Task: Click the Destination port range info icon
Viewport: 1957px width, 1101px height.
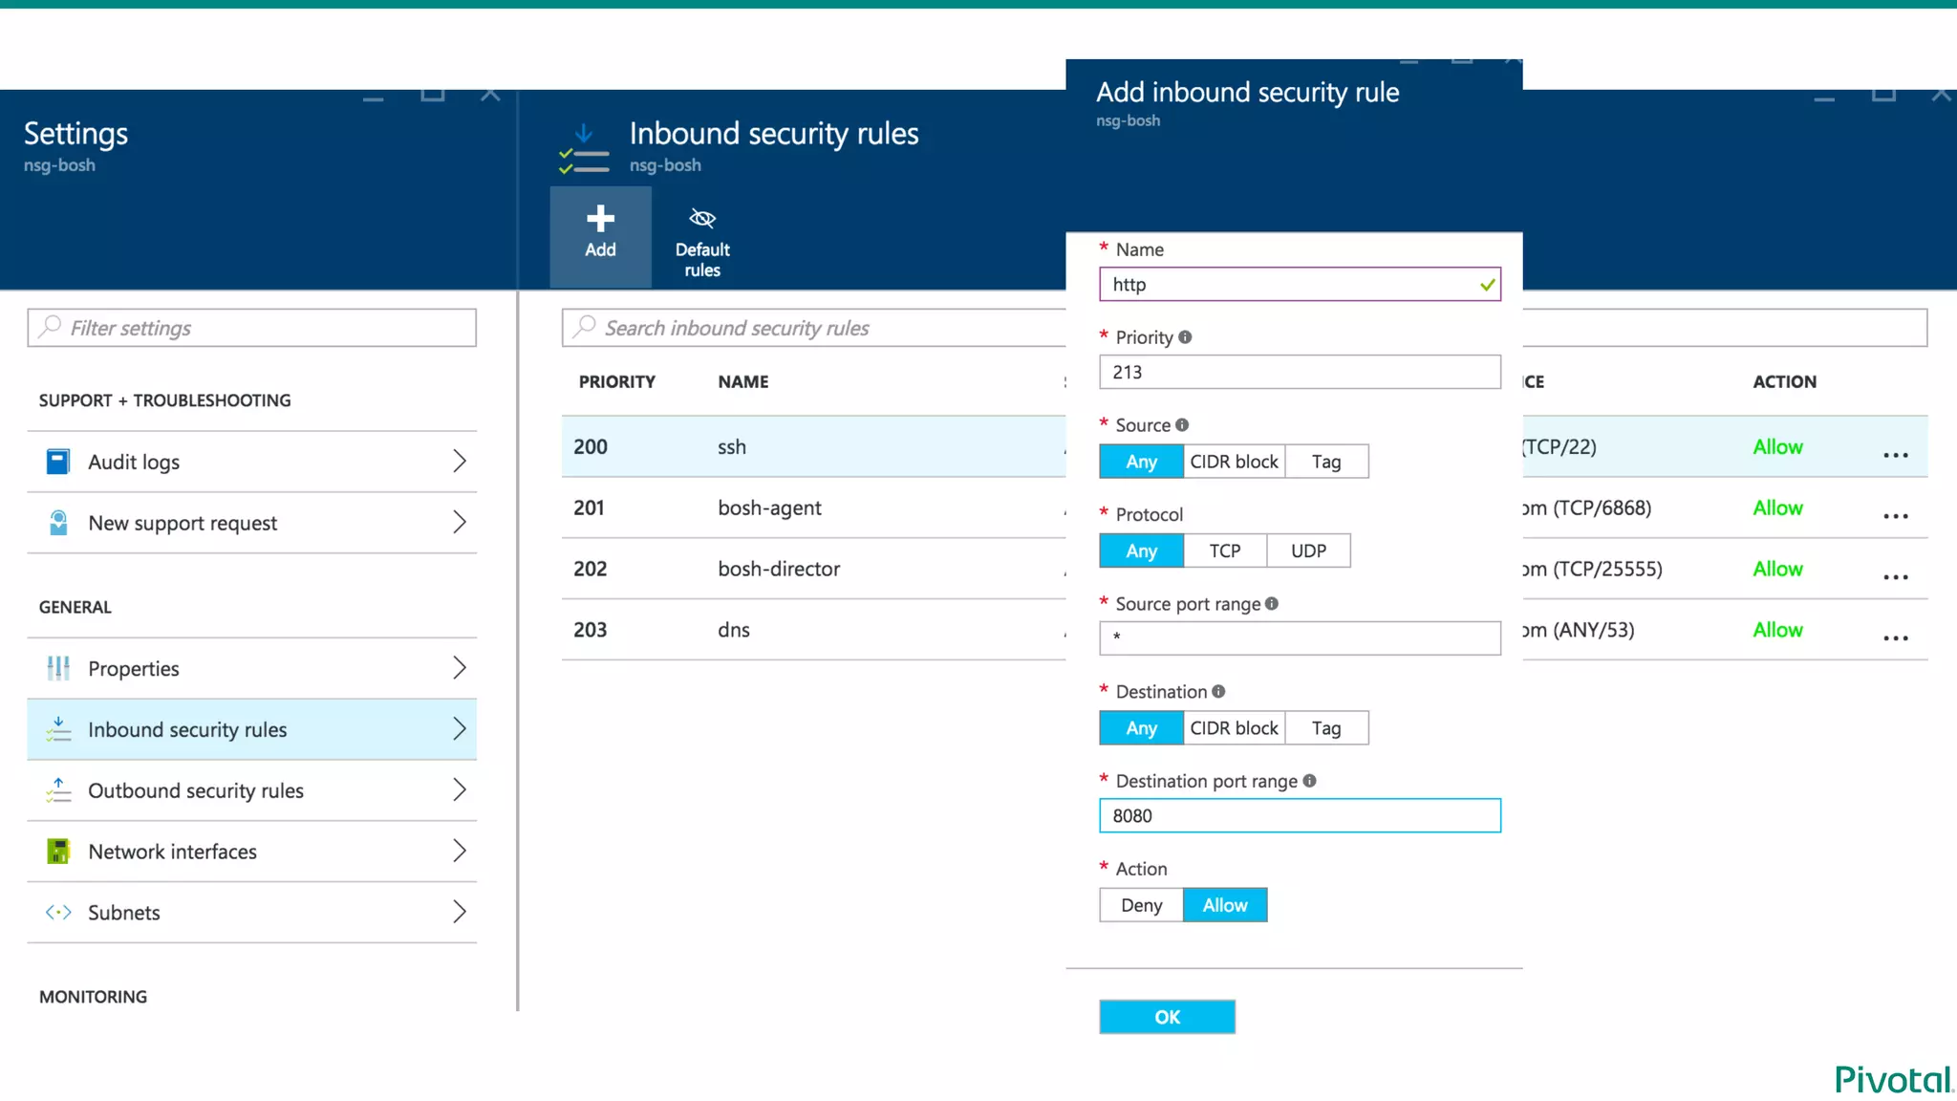Action: [x=1309, y=781]
